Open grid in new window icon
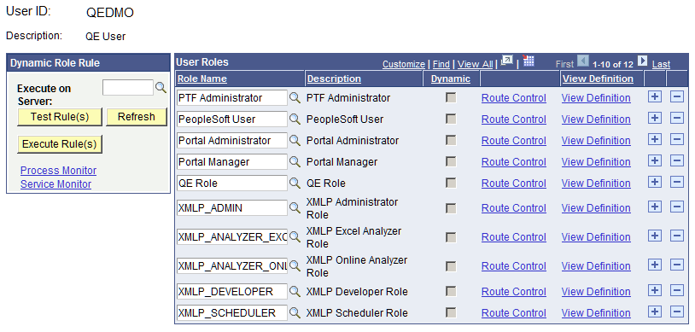Image resolution: width=695 pixels, height=332 pixels. [507, 61]
